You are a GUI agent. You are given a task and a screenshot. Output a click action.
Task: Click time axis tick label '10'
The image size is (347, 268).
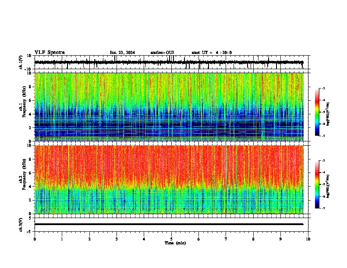(x=308, y=239)
